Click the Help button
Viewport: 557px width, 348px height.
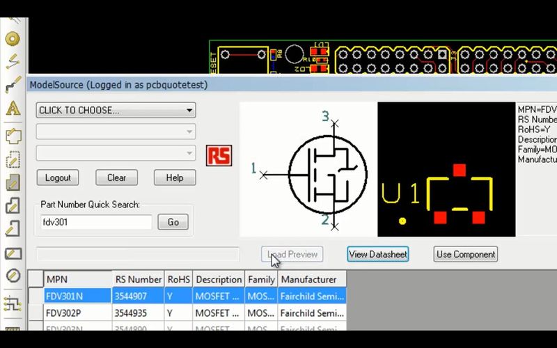(175, 177)
